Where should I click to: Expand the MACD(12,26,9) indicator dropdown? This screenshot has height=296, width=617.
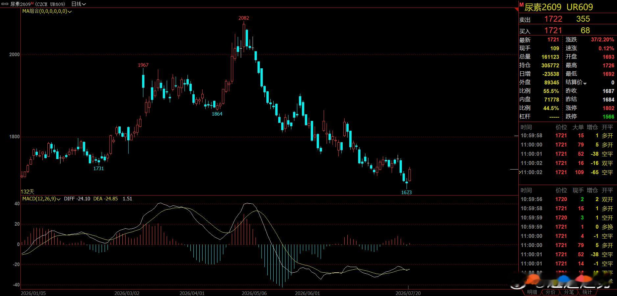tap(41, 199)
